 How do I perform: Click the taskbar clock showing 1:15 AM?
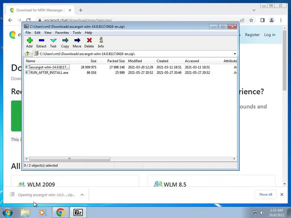(x=277, y=213)
